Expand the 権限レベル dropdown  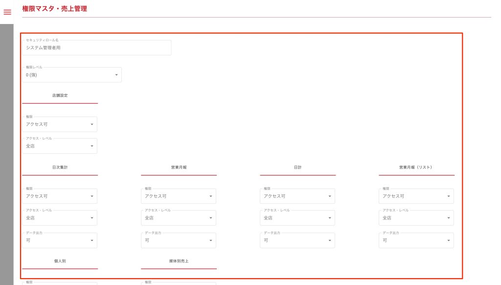pyautogui.click(x=72, y=75)
